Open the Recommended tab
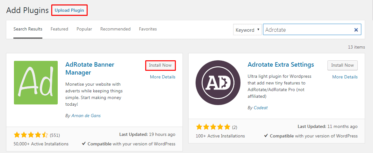This screenshot has height=153, width=373. coord(115,29)
